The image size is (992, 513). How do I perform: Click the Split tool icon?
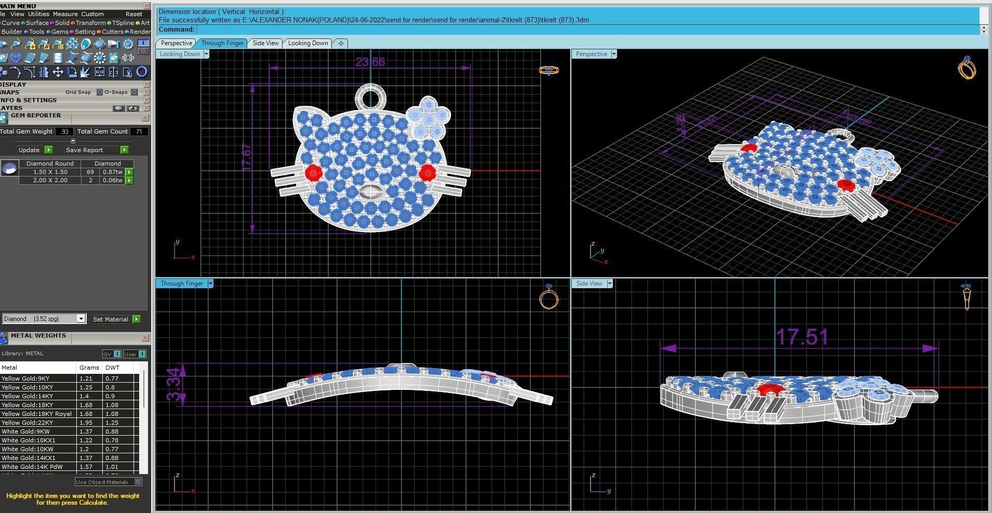click(114, 72)
